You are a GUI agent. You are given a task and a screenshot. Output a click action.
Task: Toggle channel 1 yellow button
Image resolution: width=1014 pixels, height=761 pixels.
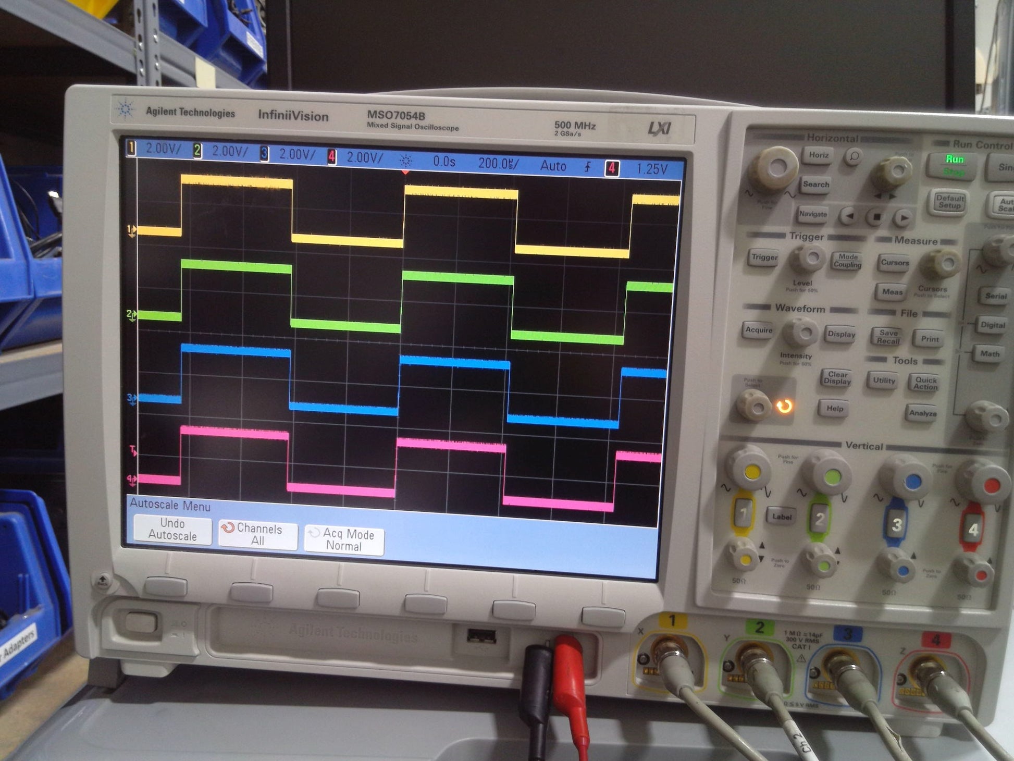(x=744, y=513)
